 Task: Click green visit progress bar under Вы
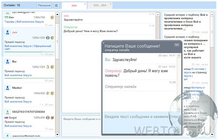(29, 78)
